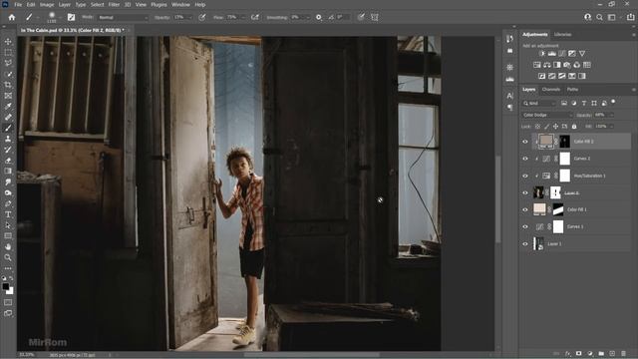Hide the Color Fill 1 layer
This screenshot has height=359, width=638.
525,209
